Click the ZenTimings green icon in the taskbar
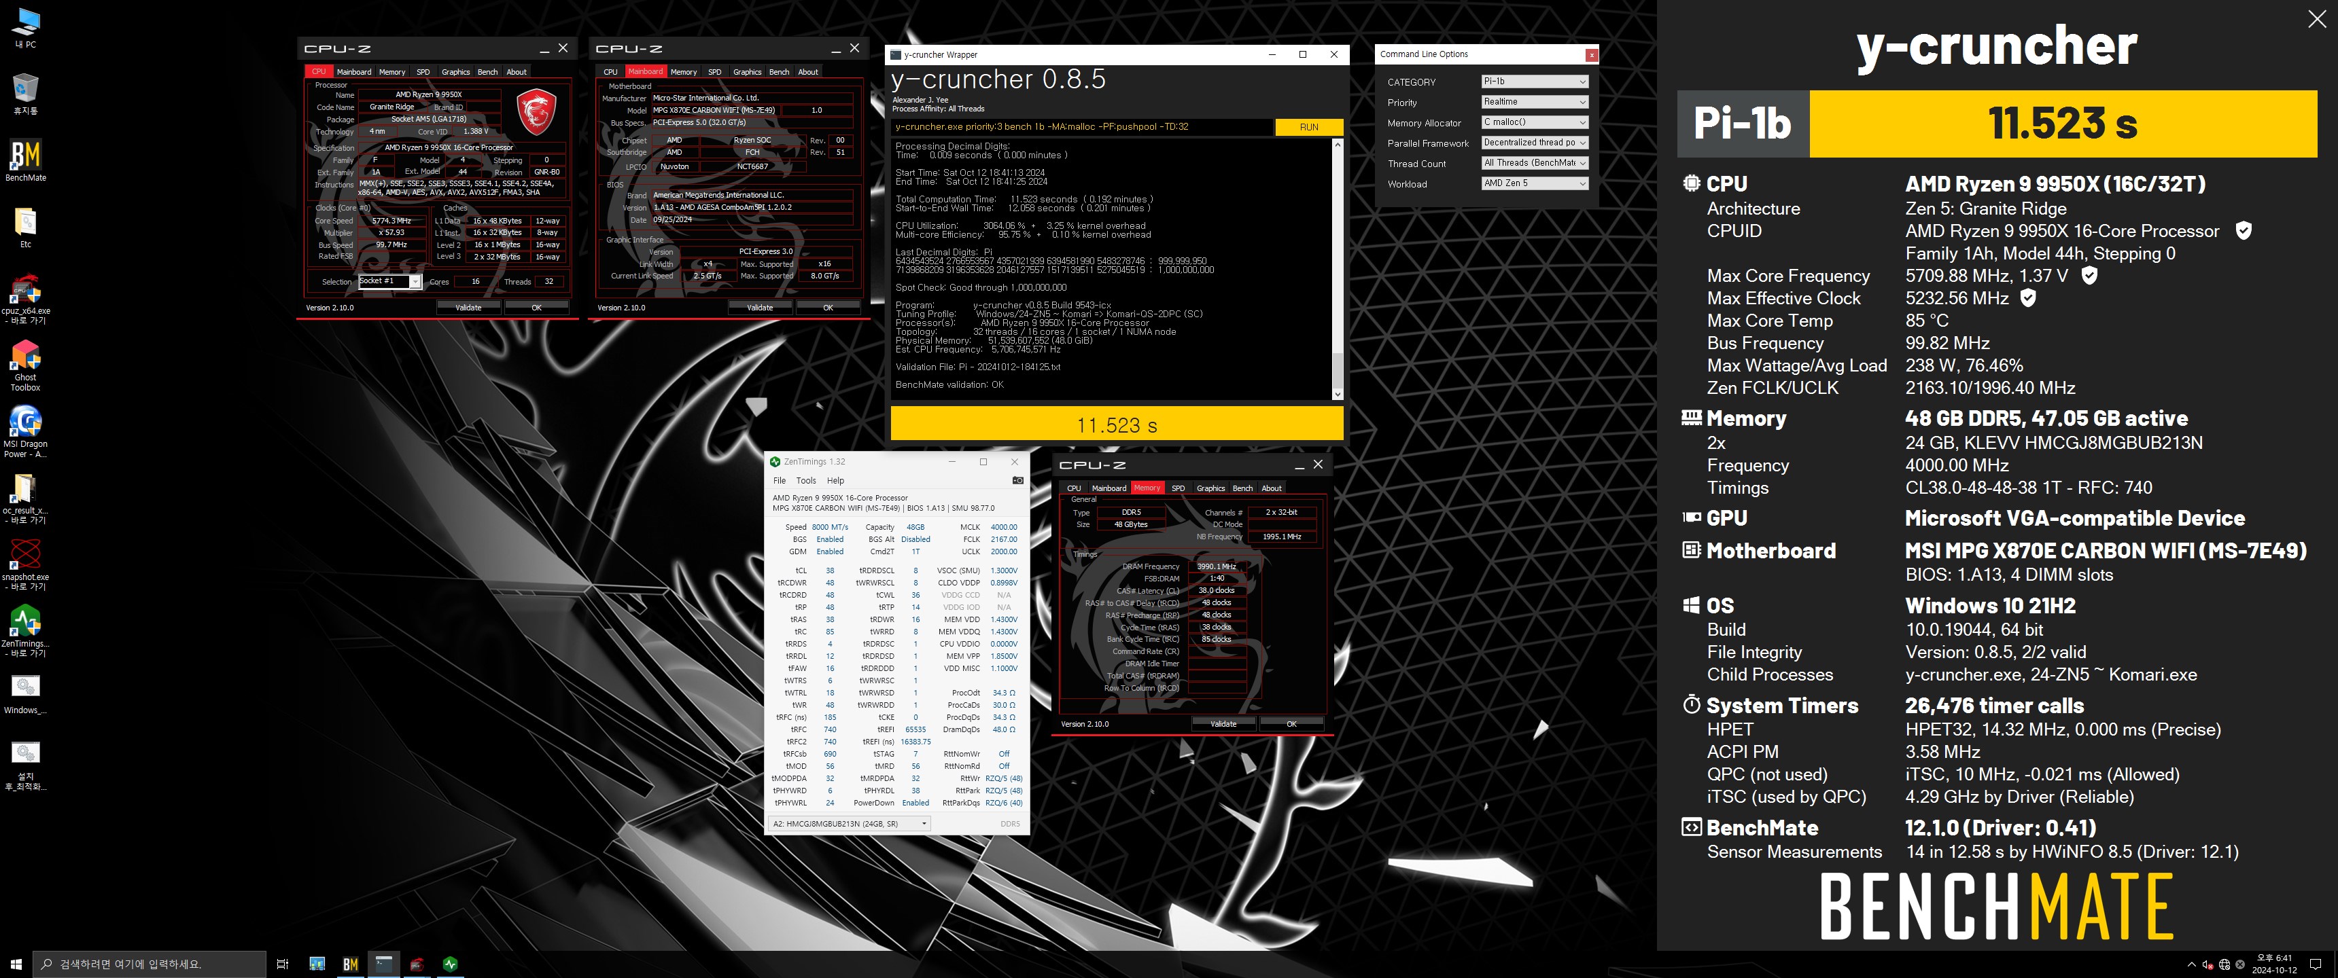This screenshot has width=2338, height=978. (450, 964)
